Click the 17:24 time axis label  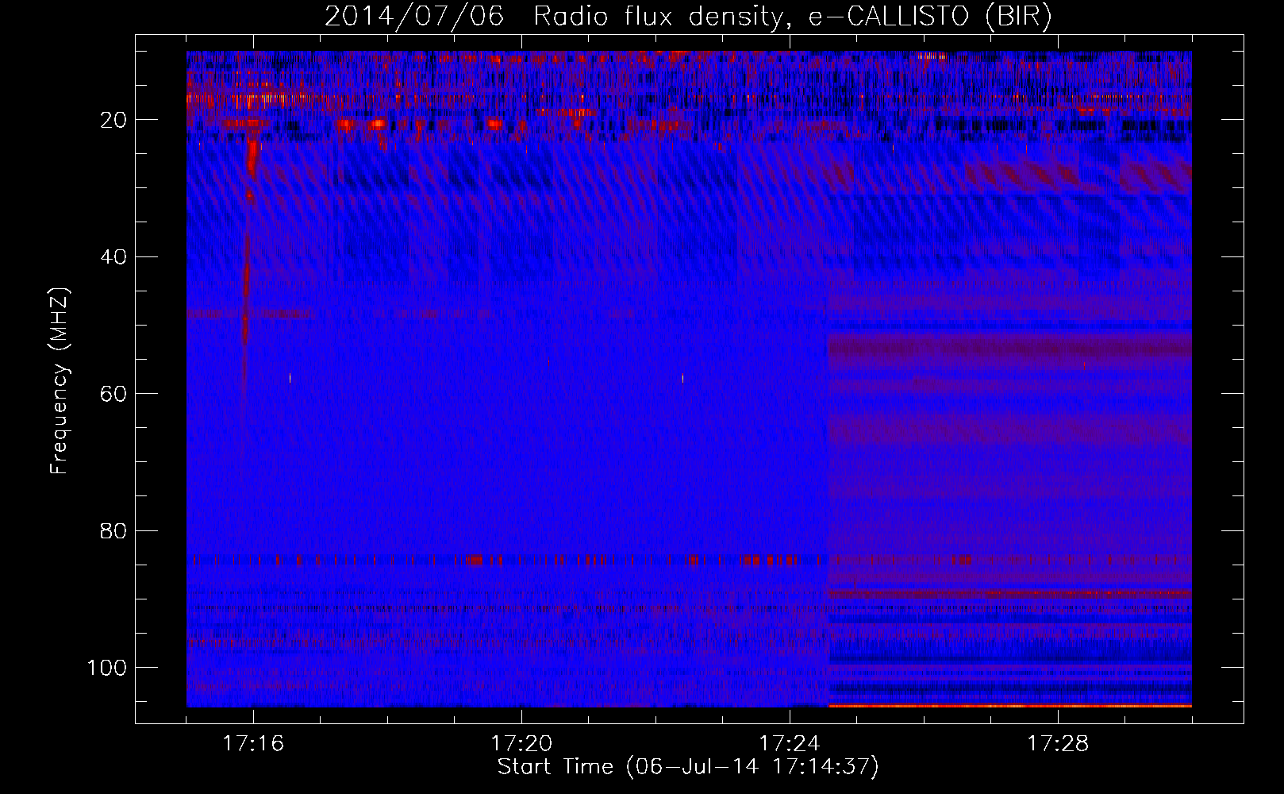(x=790, y=743)
